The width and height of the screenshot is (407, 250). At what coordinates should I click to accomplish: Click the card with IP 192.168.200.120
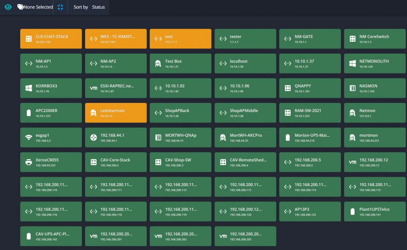click(245, 211)
